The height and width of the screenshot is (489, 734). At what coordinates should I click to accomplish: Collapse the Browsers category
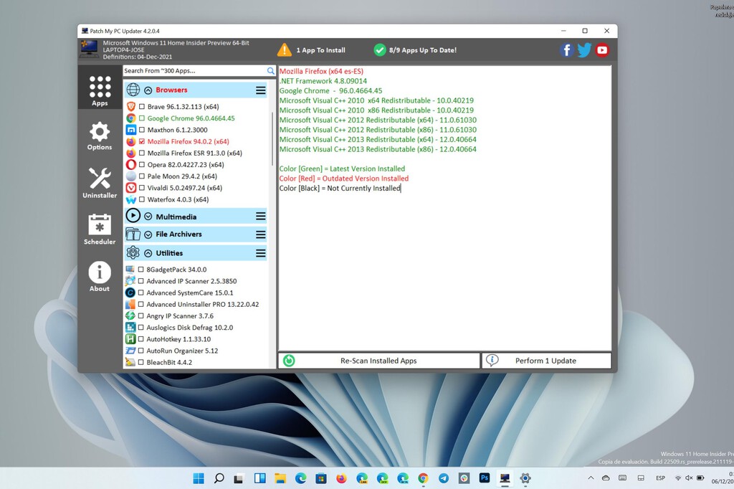[x=148, y=90]
